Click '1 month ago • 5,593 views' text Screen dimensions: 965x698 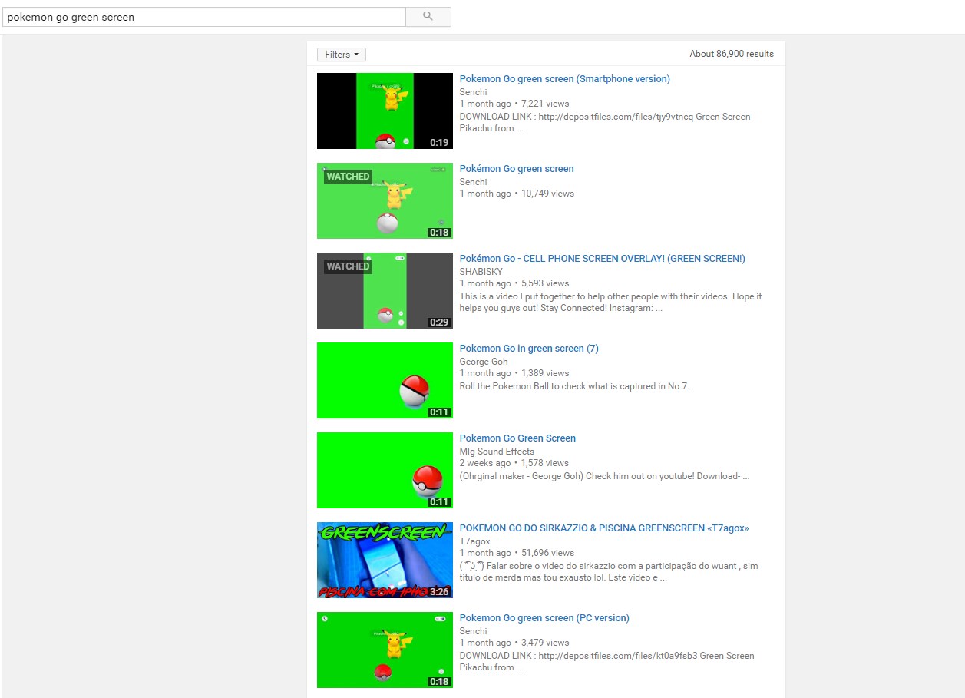click(x=514, y=283)
